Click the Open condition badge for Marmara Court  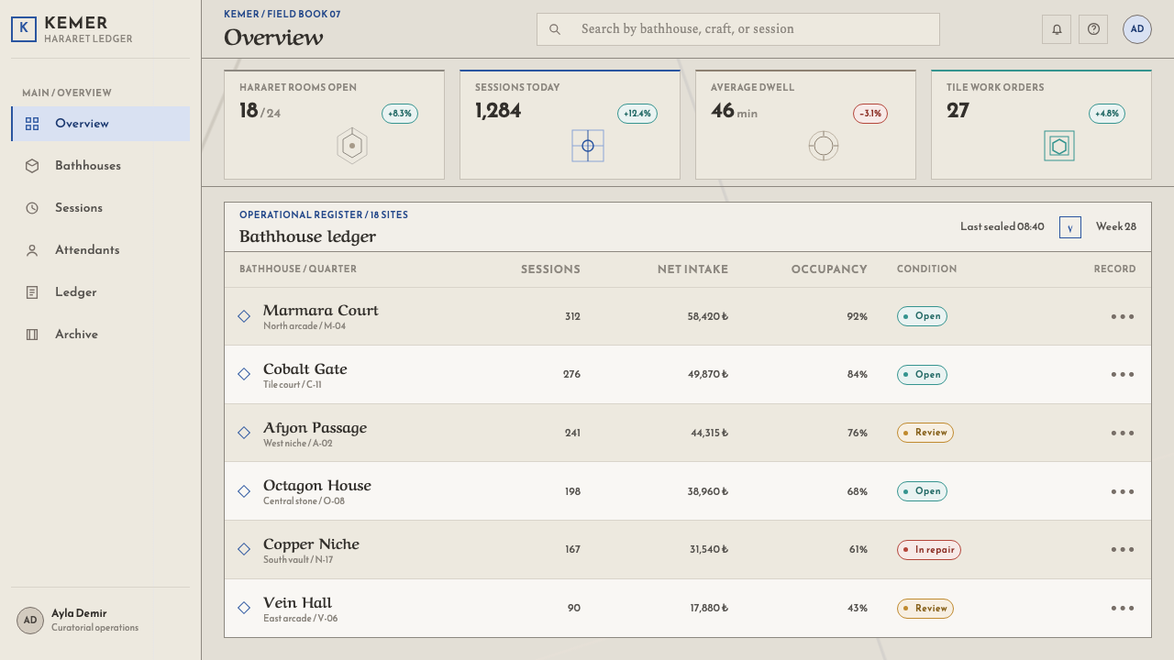pyautogui.click(x=922, y=316)
